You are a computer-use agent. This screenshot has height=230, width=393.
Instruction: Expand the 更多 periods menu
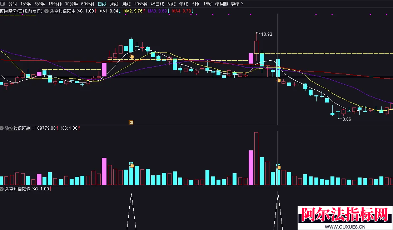(237, 4)
